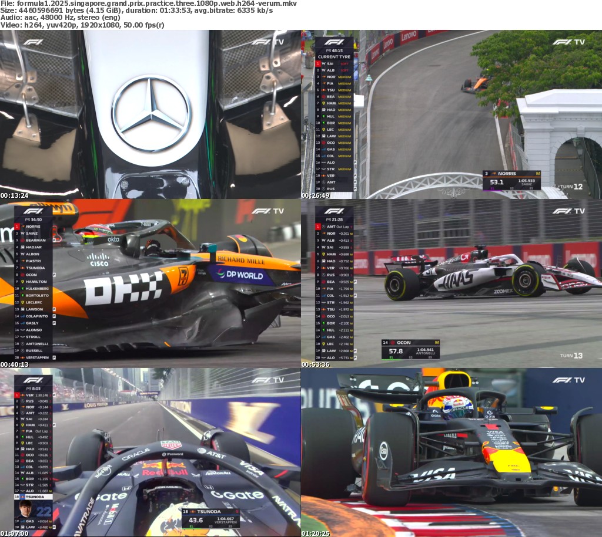Click Tsunoda's driver portrait with number 22
Screen dimensions: 602x537
(x=26, y=509)
